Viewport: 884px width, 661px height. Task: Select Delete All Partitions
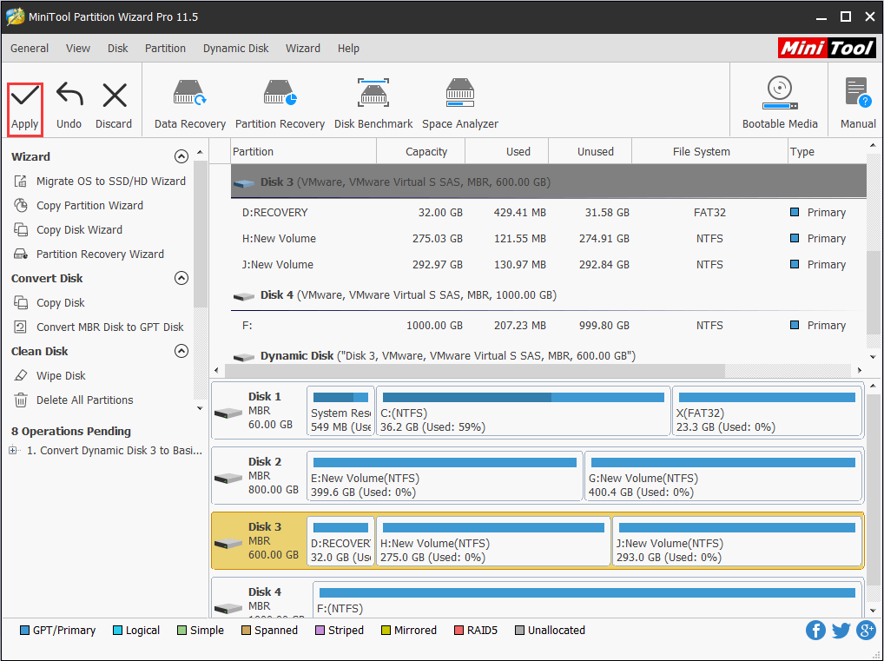click(x=73, y=400)
